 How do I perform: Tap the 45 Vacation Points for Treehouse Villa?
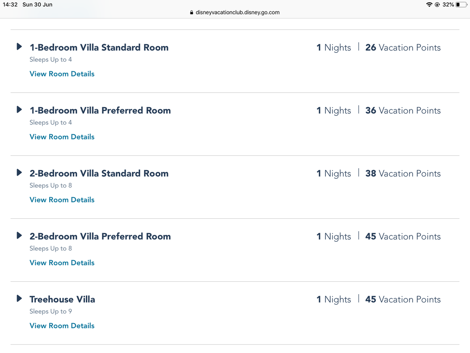point(403,299)
